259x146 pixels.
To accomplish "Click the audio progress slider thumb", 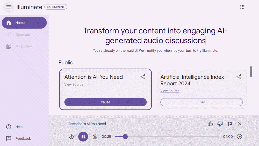I will (x=125, y=137).
